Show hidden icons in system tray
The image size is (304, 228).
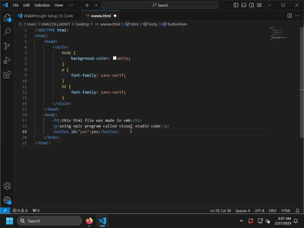(241, 221)
